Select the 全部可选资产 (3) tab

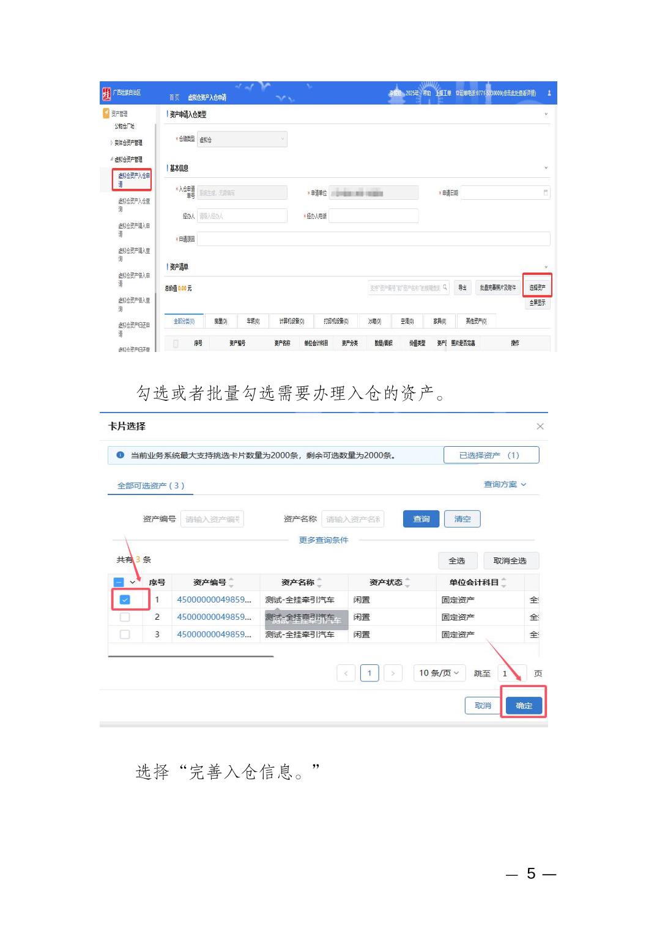pos(150,485)
